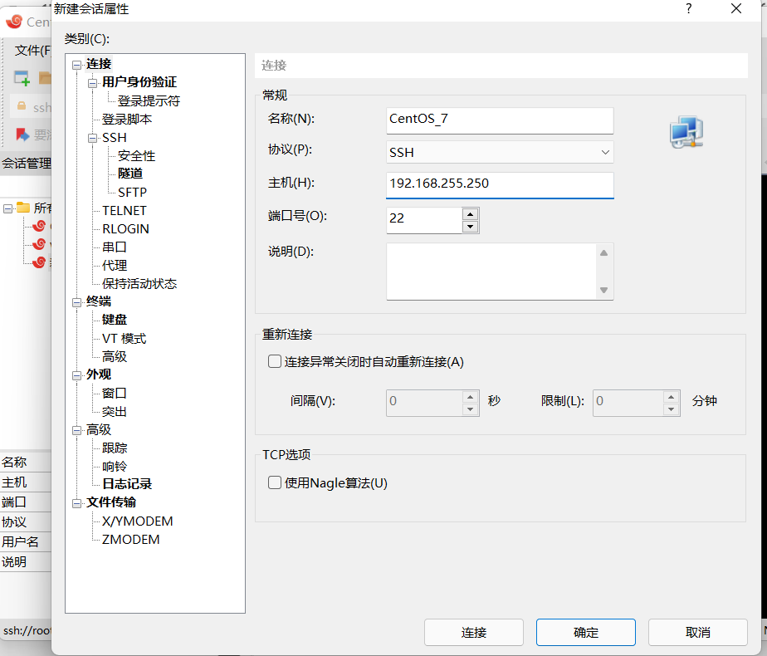
Task: Collapse the 终端 tree node
Action: 77,302
